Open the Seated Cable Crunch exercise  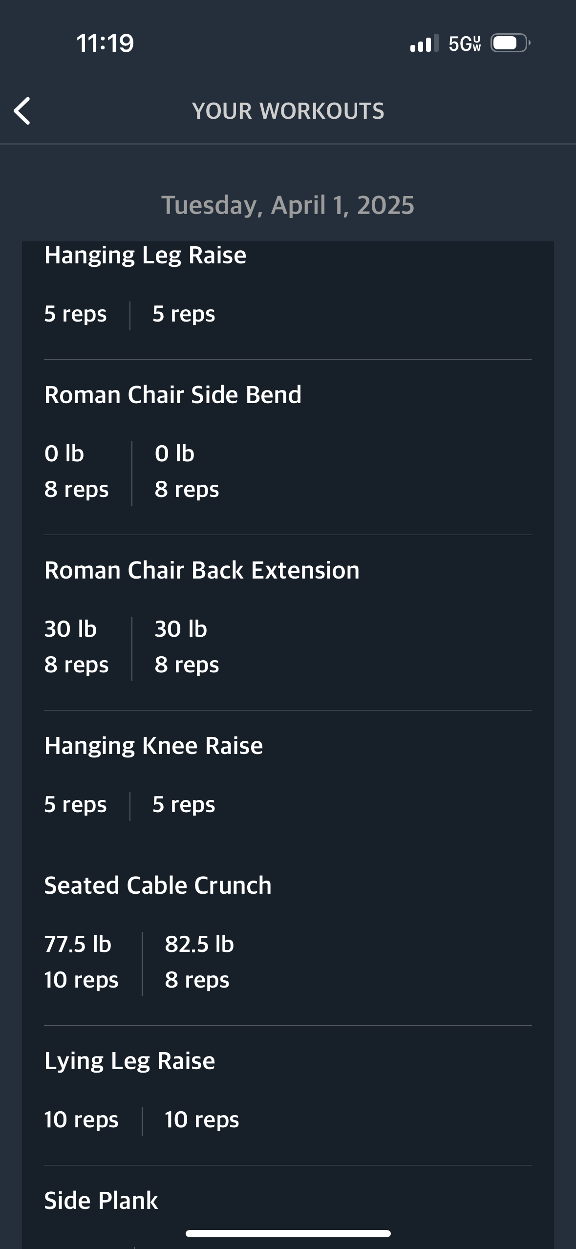click(158, 885)
